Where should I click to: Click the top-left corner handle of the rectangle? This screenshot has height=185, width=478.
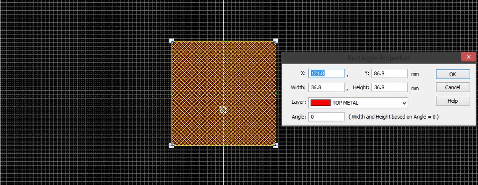171,41
